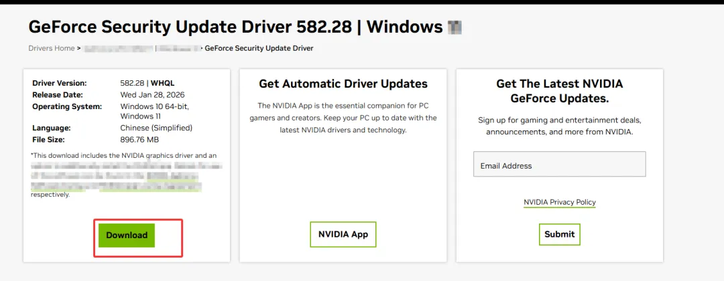
Task: Select the Release Date label
Action: (57, 95)
